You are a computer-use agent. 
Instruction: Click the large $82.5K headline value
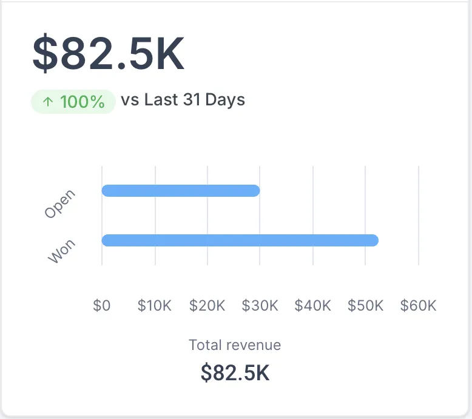coord(108,54)
